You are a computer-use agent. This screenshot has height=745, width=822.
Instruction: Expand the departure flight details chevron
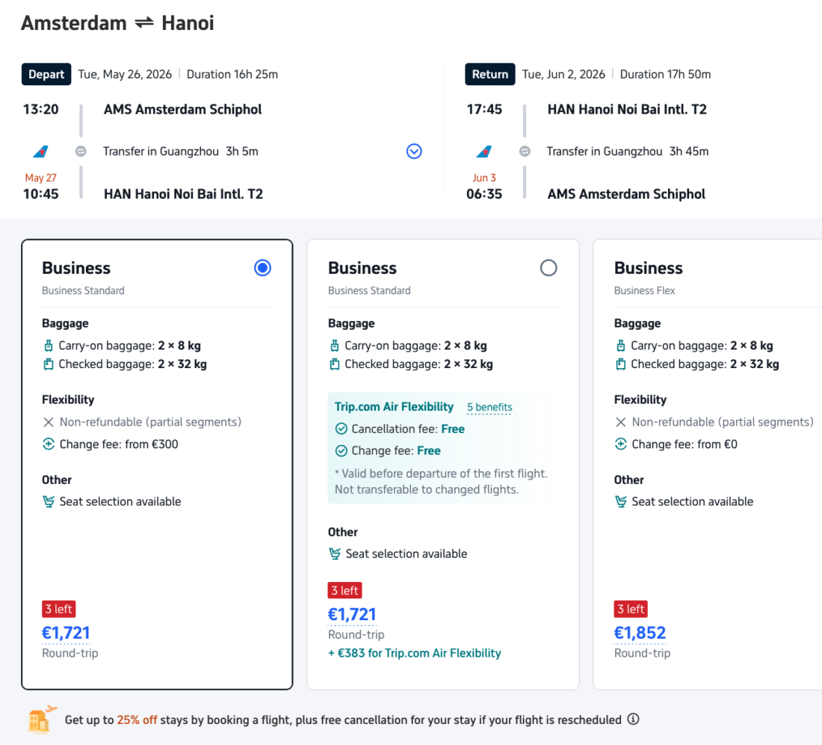tap(414, 151)
